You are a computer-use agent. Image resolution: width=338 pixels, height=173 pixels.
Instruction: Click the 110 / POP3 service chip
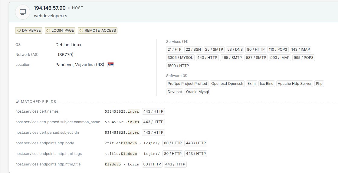click(278, 50)
